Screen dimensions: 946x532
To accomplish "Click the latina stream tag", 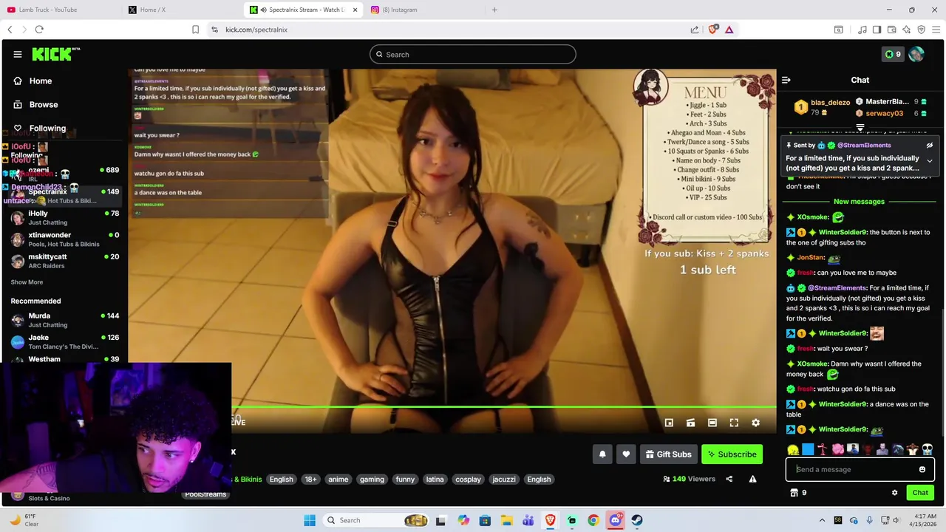I will (x=435, y=479).
